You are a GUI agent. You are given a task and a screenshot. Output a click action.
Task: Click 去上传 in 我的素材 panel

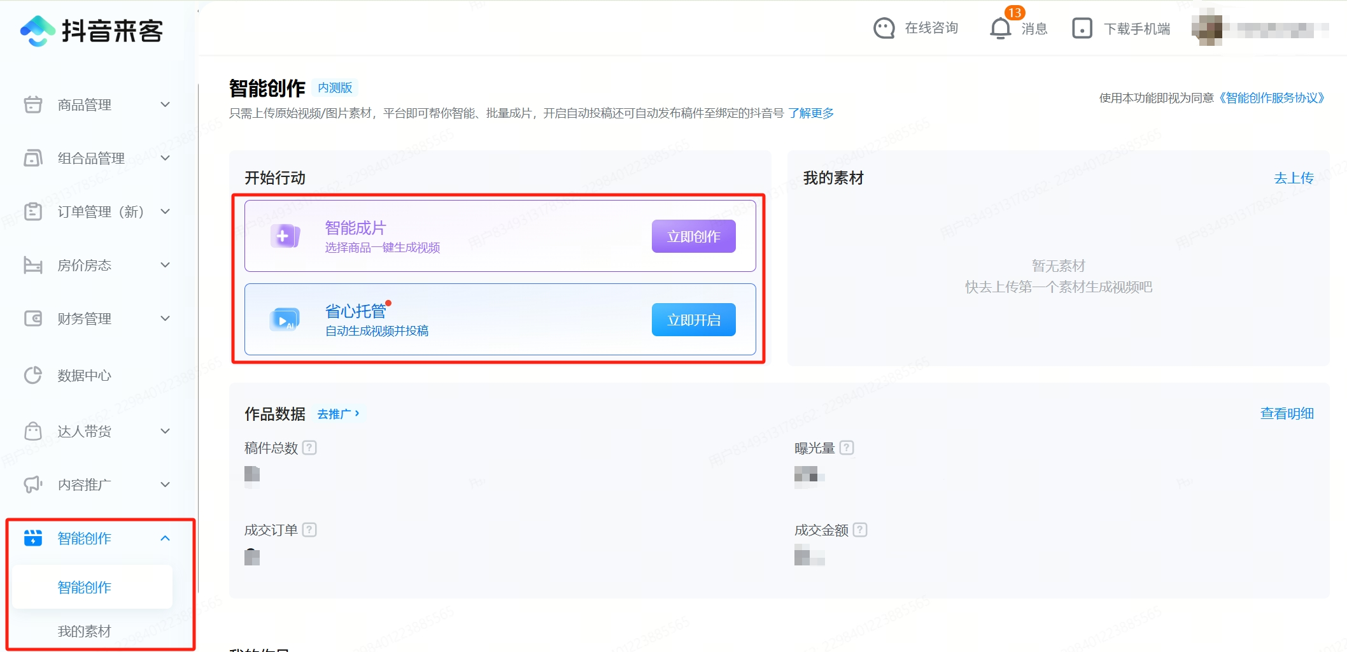(1293, 178)
